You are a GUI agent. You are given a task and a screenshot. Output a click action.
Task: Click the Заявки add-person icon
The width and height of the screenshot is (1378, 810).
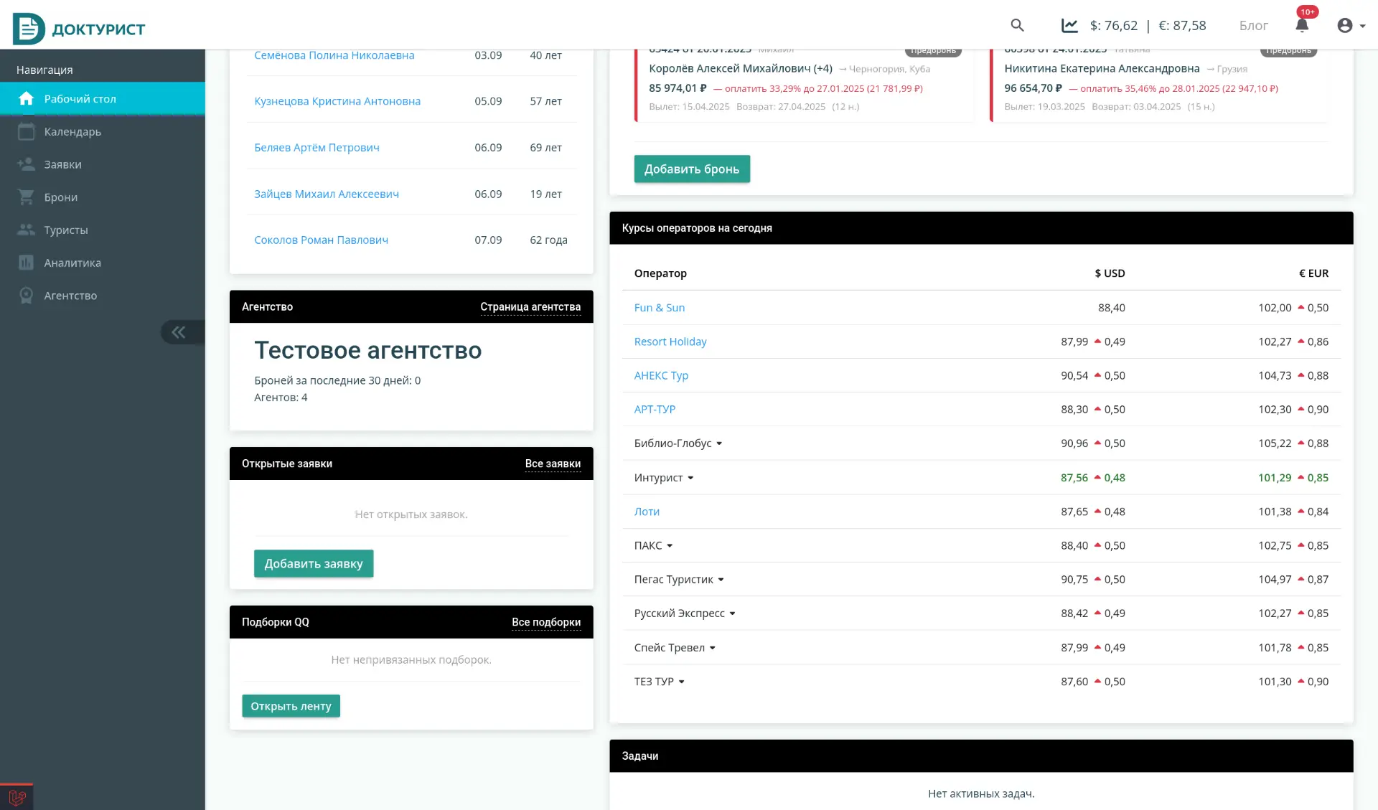tap(27, 164)
